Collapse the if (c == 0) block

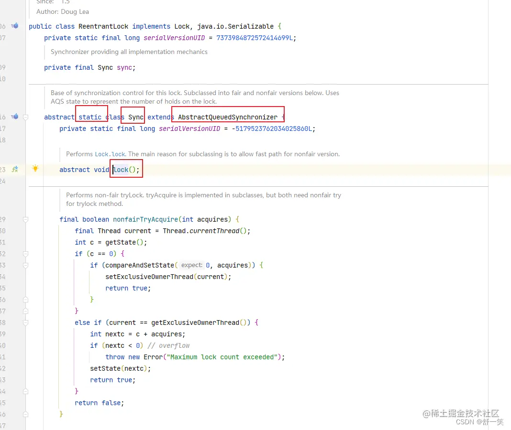(25, 254)
